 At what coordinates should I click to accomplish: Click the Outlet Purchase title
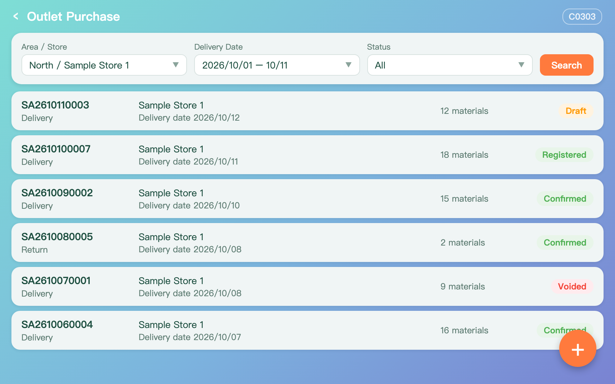coord(73,16)
